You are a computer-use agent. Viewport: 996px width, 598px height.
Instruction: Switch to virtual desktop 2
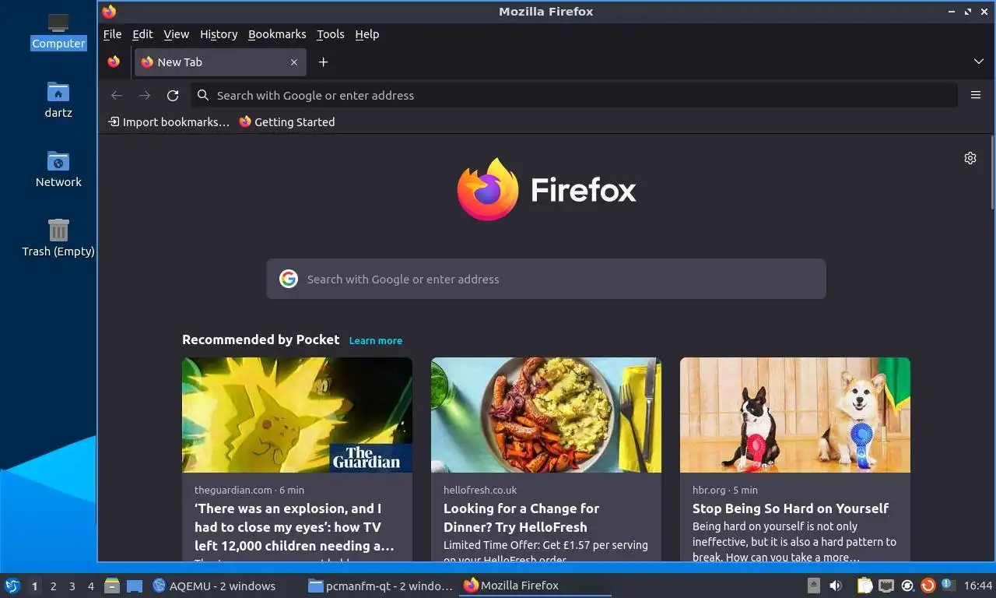pyautogui.click(x=53, y=586)
